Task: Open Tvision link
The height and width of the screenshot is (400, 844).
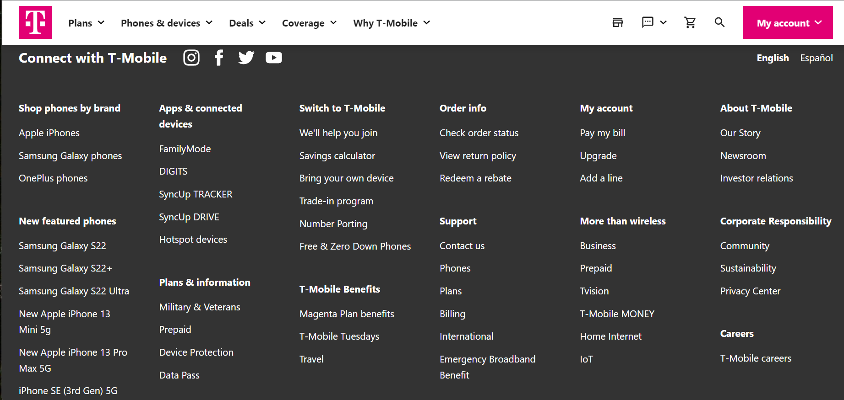Action: [x=594, y=291]
